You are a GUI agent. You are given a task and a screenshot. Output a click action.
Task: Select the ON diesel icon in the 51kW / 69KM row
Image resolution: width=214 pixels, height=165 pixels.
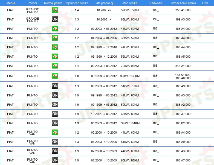pos(55,142)
